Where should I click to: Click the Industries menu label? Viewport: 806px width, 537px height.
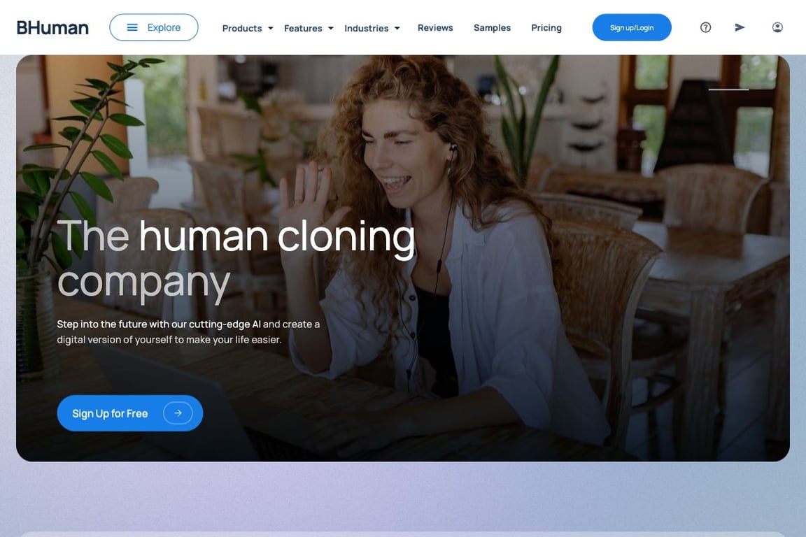[x=367, y=28]
